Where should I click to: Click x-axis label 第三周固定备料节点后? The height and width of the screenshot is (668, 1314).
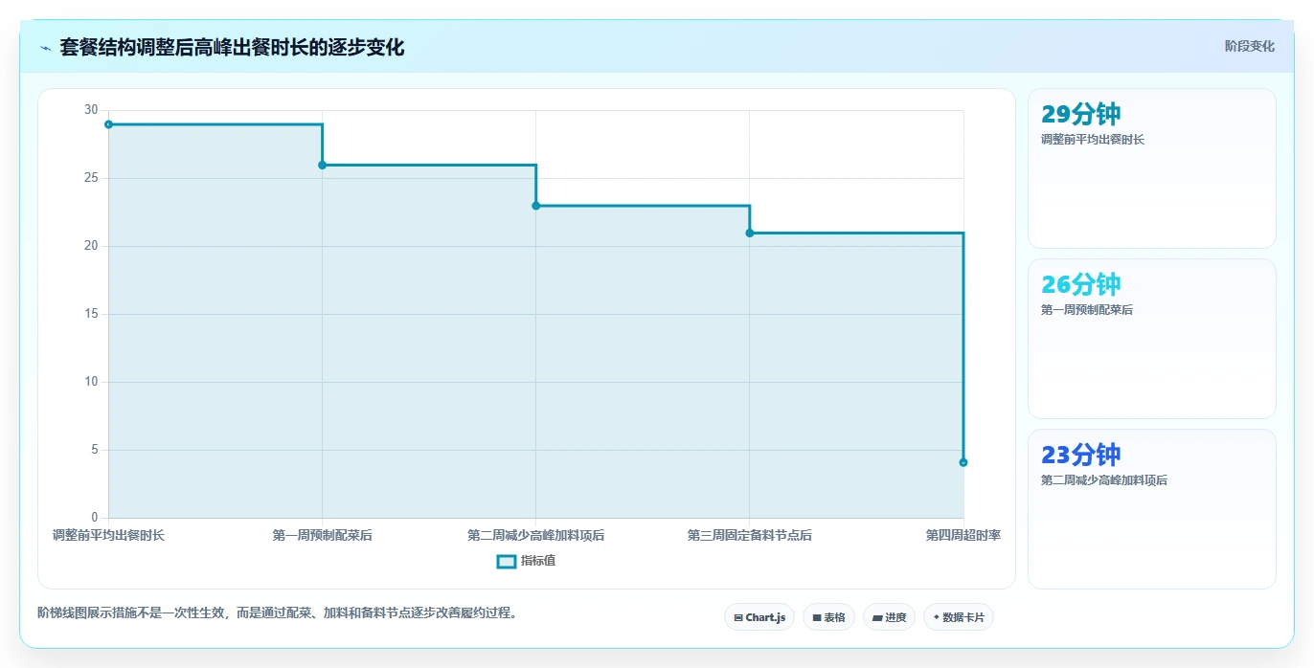click(x=750, y=535)
